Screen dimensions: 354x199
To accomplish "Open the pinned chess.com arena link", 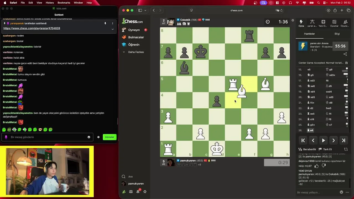I will click(x=32, y=28).
